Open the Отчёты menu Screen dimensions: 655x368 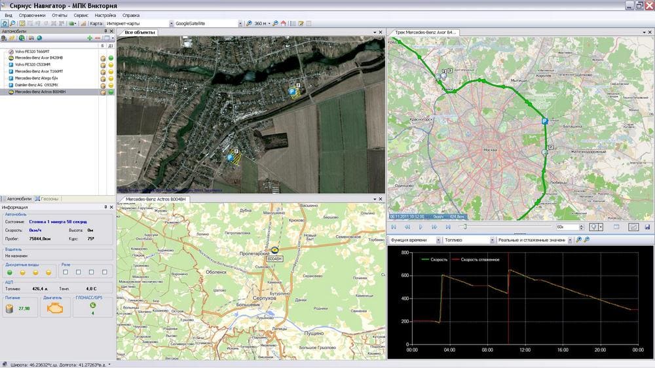click(x=60, y=14)
